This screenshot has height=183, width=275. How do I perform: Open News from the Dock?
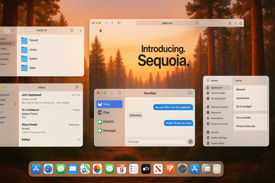click(158, 169)
